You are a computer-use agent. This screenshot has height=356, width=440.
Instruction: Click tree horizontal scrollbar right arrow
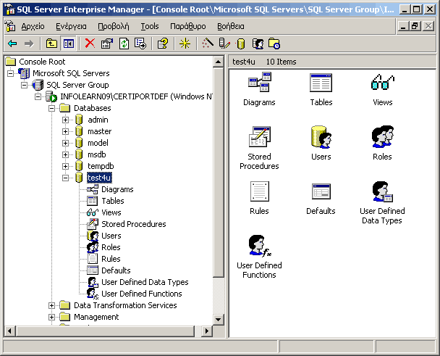[x=207, y=331]
